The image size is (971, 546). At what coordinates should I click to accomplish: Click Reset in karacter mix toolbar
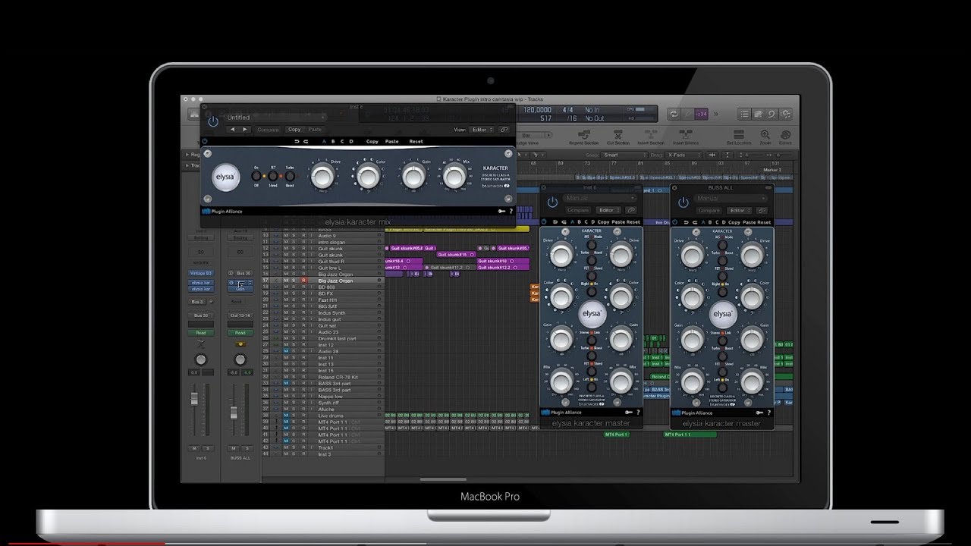416,141
